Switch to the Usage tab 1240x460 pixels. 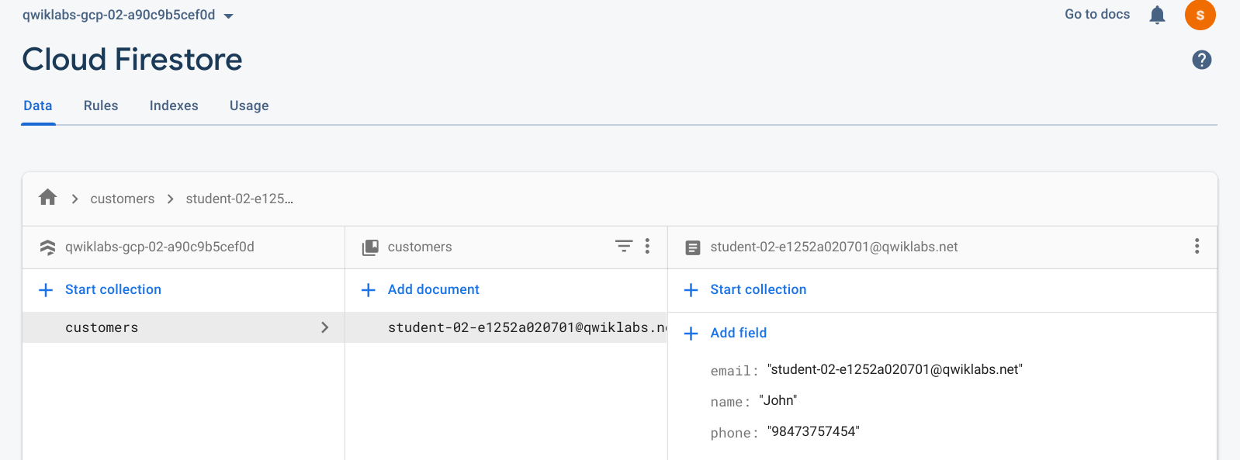point(249,105)
